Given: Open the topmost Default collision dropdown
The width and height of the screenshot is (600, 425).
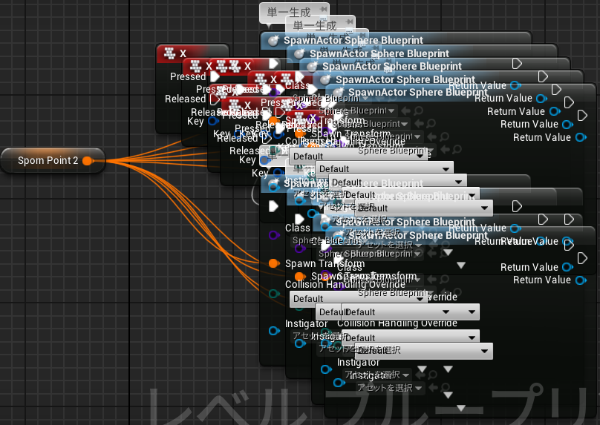Looking at the screenshot, I should tap(359, 157).
